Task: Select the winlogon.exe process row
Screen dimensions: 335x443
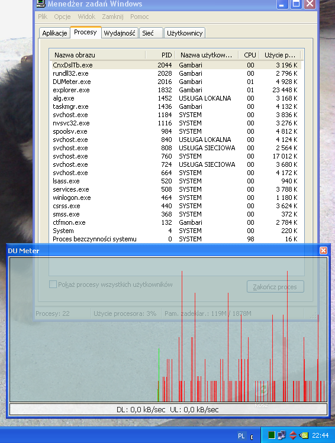Action: coord(176,198)
